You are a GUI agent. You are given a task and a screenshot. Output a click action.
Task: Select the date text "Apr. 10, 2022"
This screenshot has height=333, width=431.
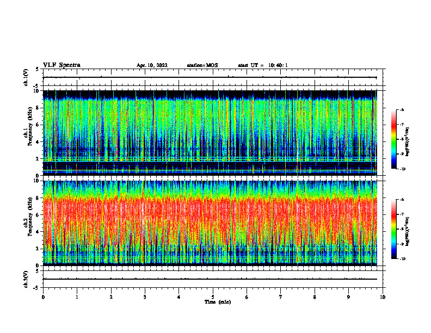152,65
